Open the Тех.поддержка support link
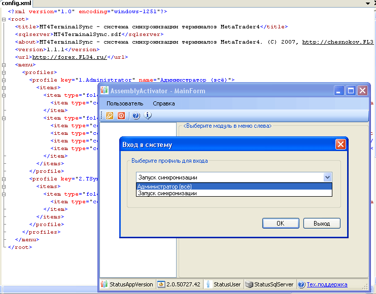 point(327,284)
